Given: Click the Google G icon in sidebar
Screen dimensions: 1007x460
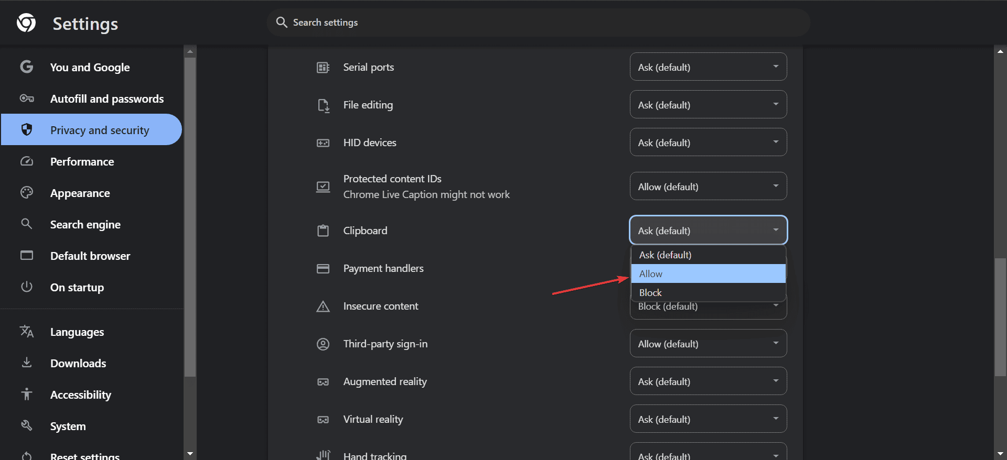Looking at the screenshot, I should (x=27, y=67).
